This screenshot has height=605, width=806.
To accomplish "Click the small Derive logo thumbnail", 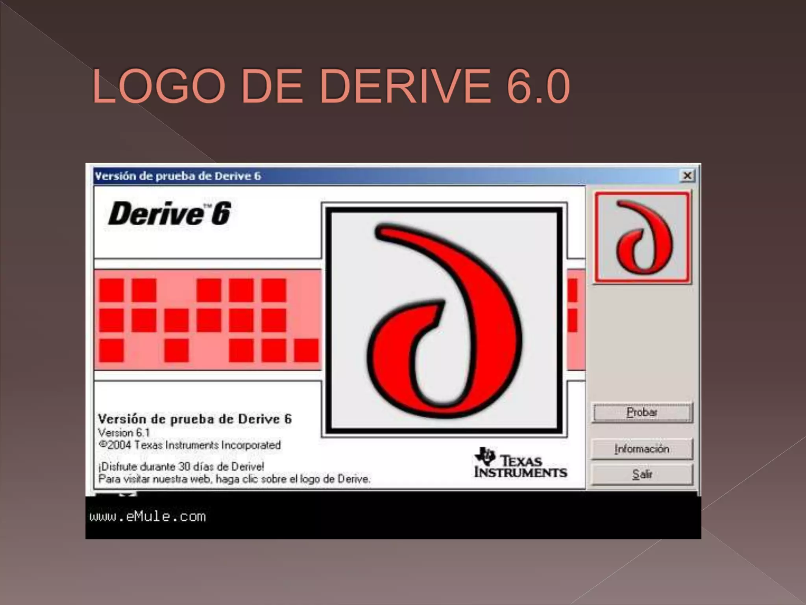I will point(642,238).
